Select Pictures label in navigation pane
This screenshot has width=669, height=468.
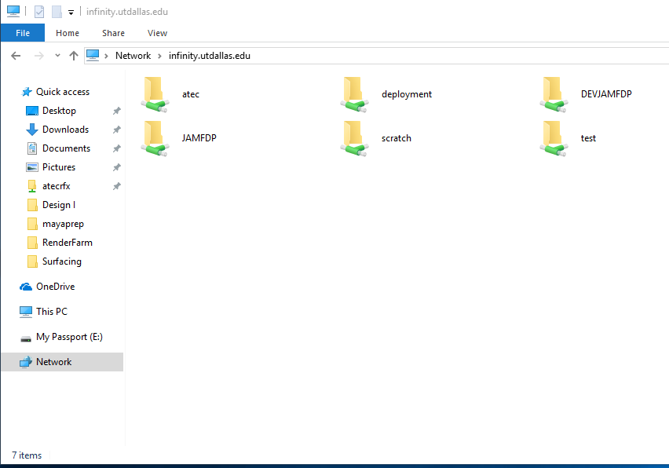pos(59,167)
